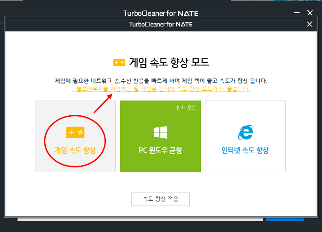This screenshot has height=232, width=322.
Task: Click the network description sentence starting 게임에 필요한
Action: click(161, 81)
